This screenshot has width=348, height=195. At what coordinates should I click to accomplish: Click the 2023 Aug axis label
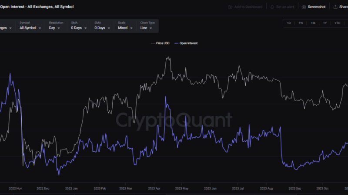tap(266, 188)
